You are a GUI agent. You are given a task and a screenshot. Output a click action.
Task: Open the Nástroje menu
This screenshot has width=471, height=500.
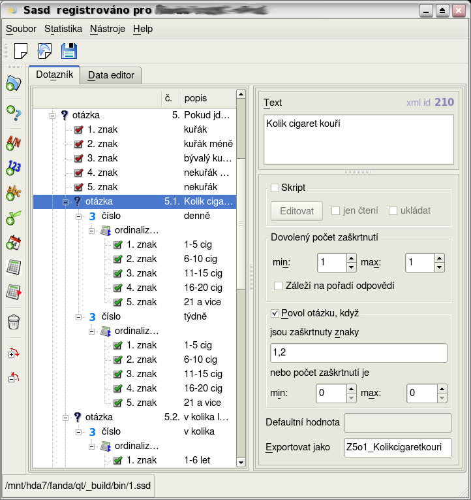[108, 29]
